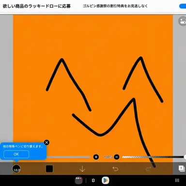Screen dimensions: 186x186
Task: Open the brush size tool icon
Action: click(16, 169)
